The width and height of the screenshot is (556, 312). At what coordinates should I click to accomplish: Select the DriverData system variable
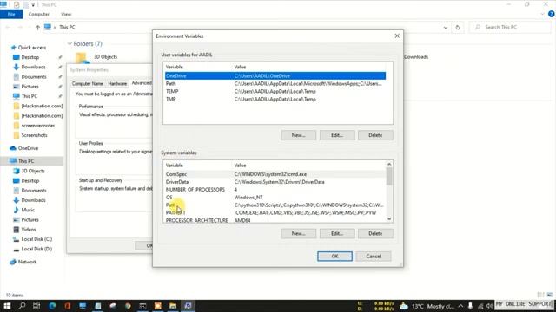(275, 182)
